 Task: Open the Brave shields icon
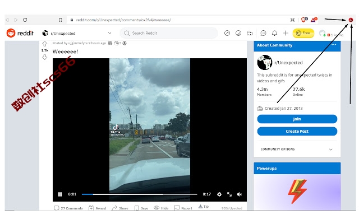[x=304, y=20]
